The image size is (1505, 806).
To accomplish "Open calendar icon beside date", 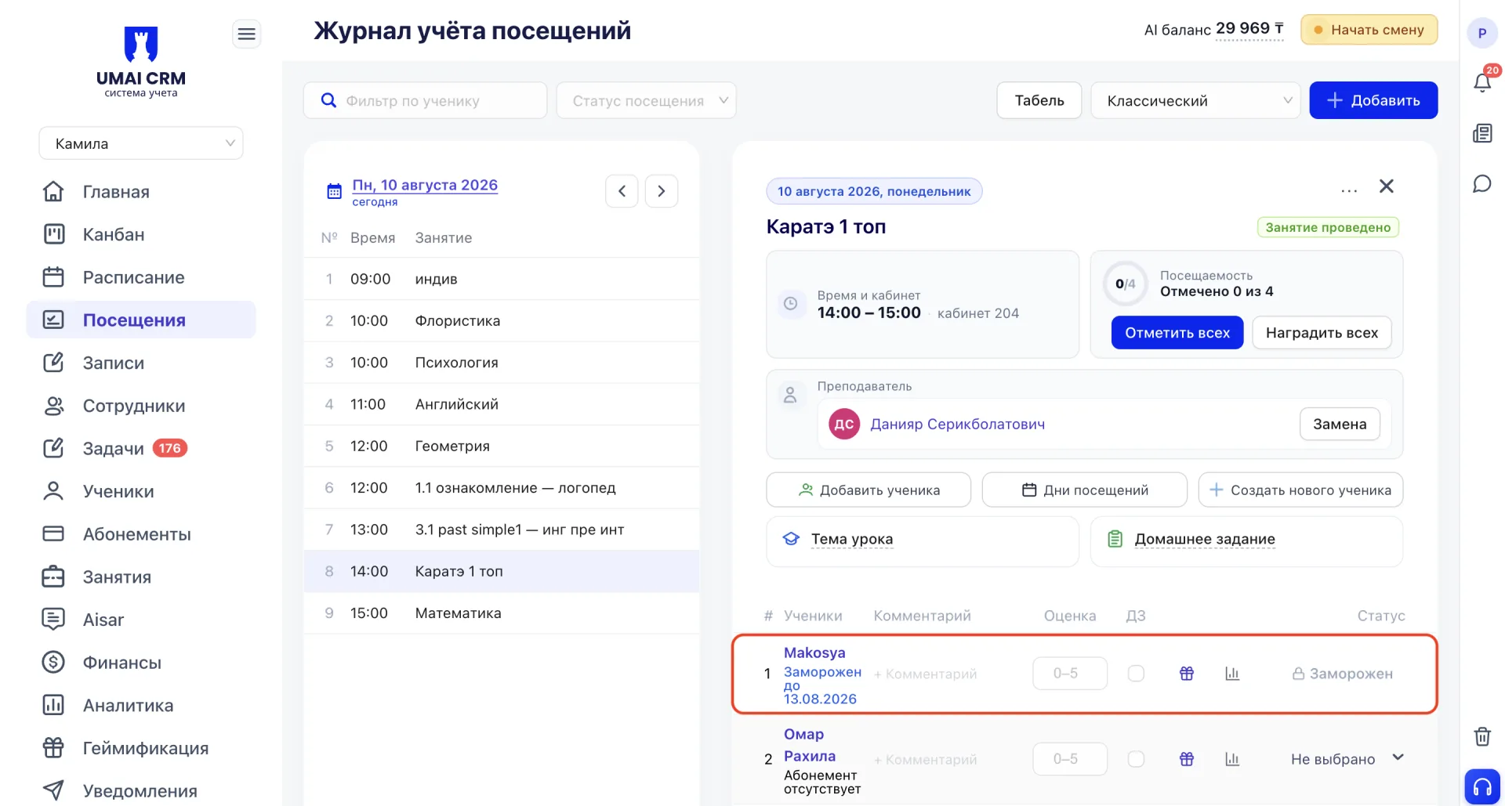I will (335, 191).
